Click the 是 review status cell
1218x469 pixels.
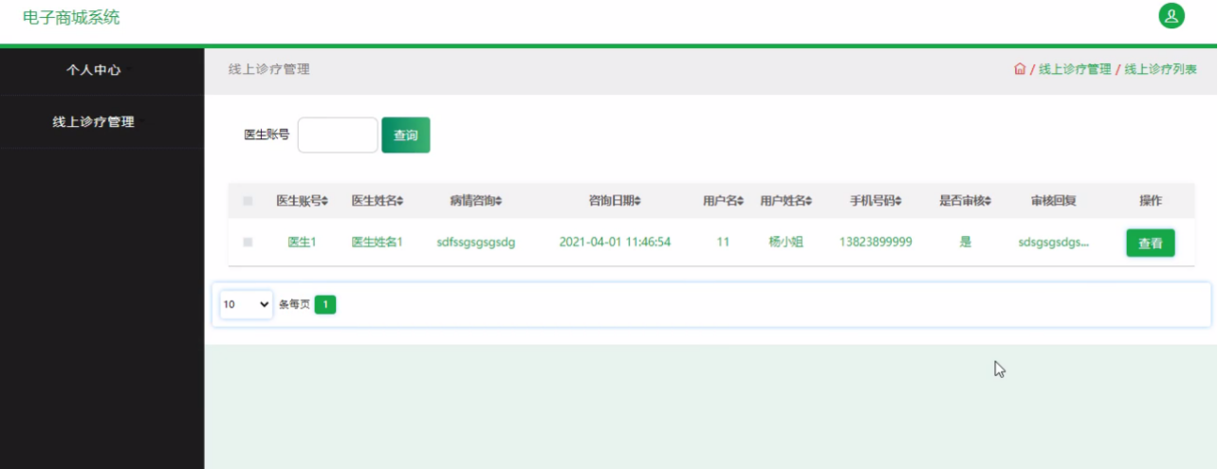[x=966, y=243]
